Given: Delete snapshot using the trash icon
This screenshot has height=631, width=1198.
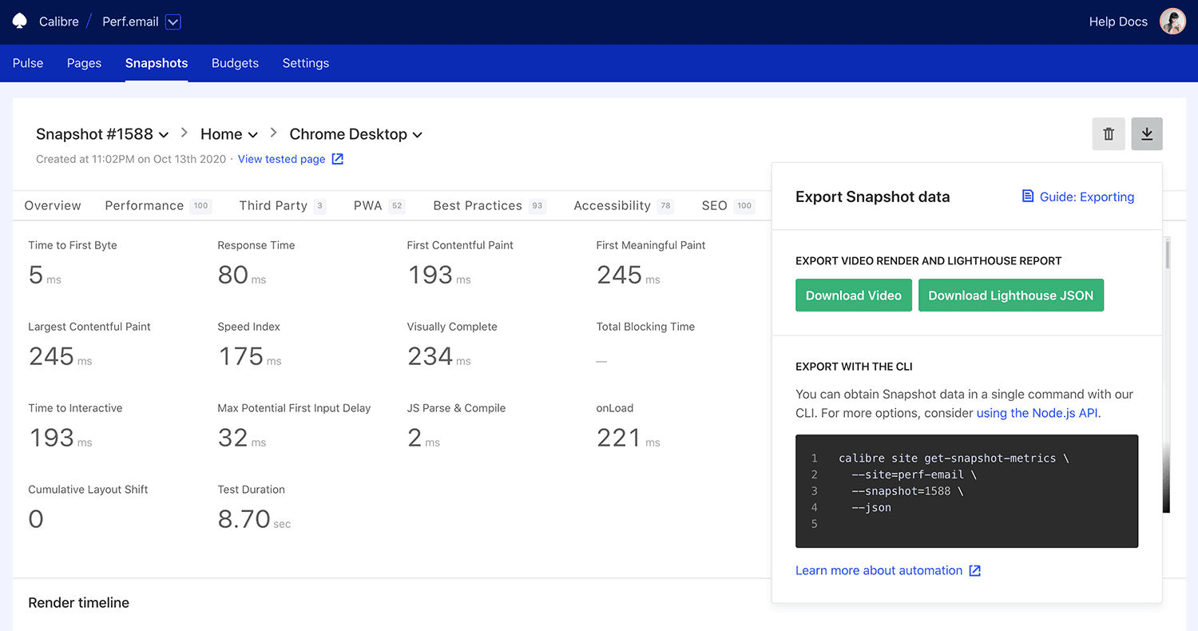Looking at the screenshot, I should click(1109, 133).
